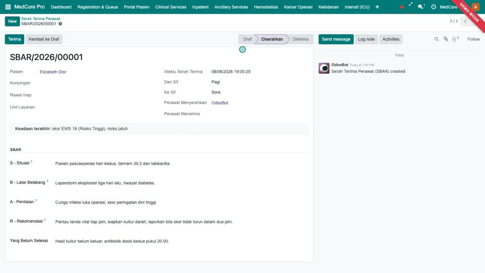
Task: Toggle the fullscreen expand arrows icon
Action: click(x=410, y=5)
